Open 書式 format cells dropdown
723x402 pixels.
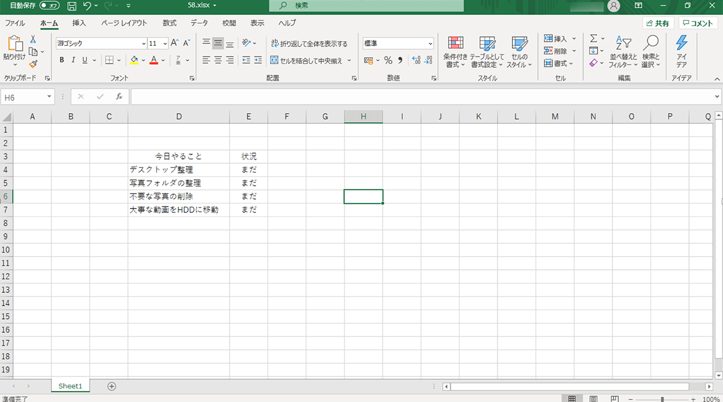click(559, 63)
